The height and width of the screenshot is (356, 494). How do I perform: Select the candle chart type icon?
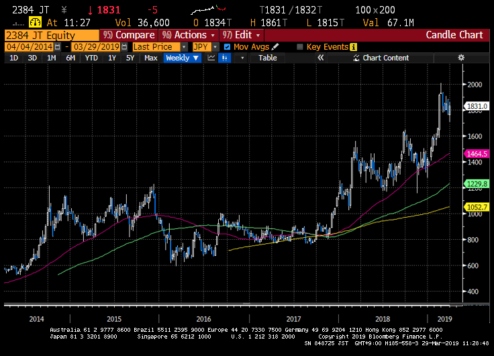pos(226,58)
